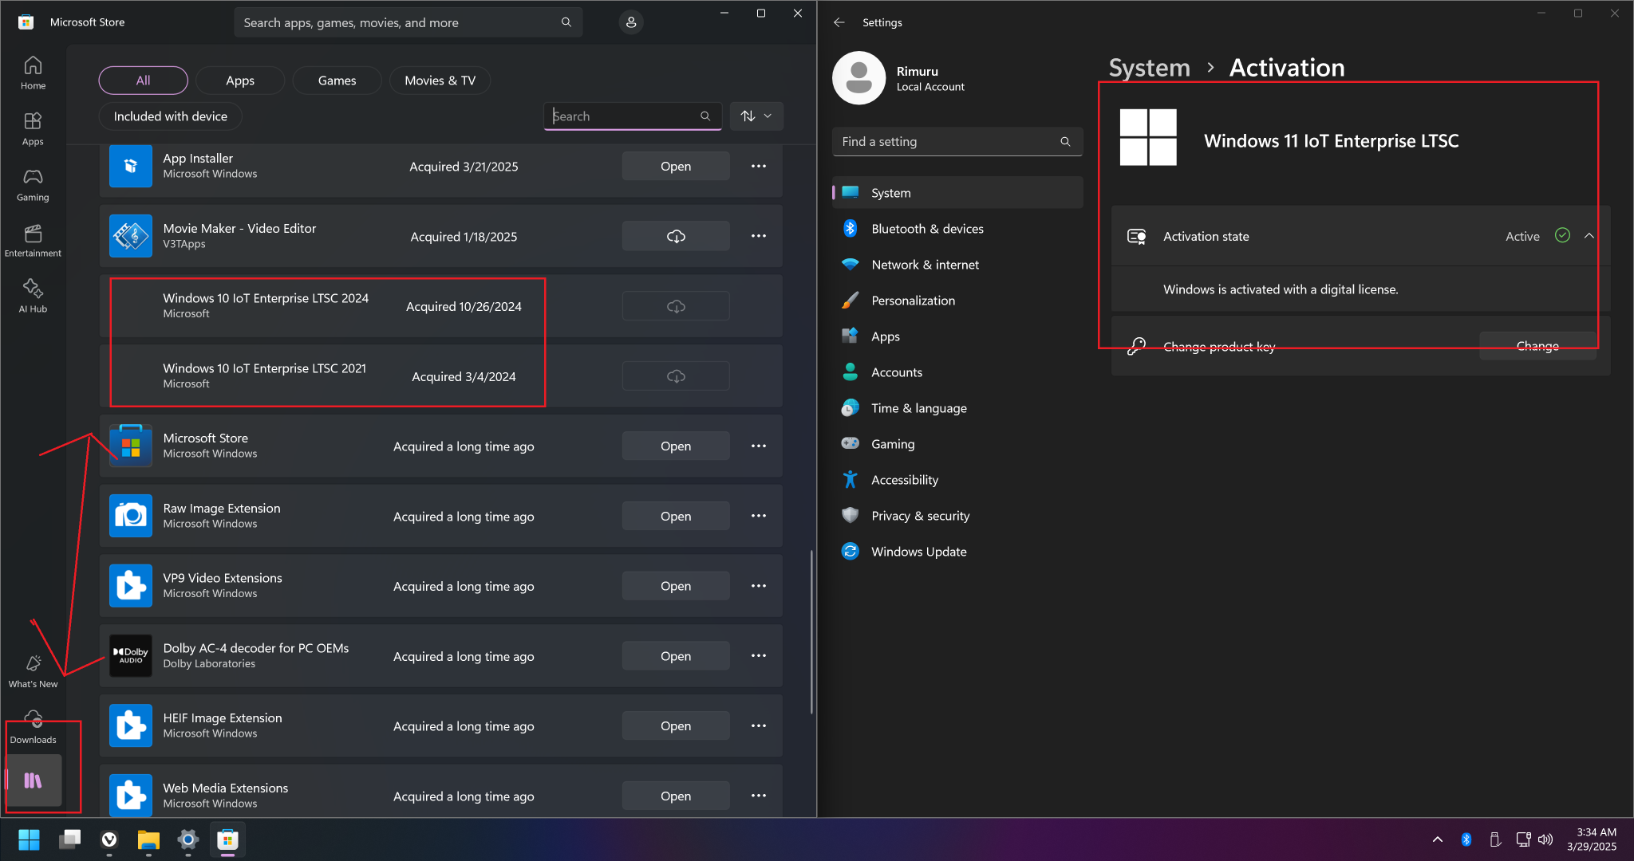Image resolution: width=1634 pixels, height=861 pixels.
Task: Select Included with device filter
Action: pos(171,116)
